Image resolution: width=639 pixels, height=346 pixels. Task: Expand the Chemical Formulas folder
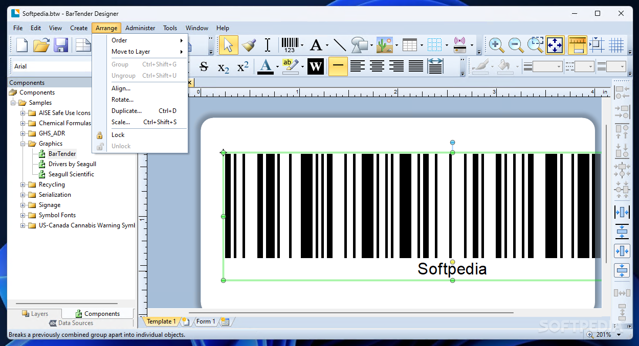tap(23, 123)
